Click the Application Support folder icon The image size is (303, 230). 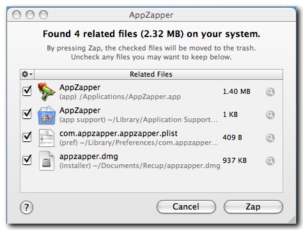(47, 115)
